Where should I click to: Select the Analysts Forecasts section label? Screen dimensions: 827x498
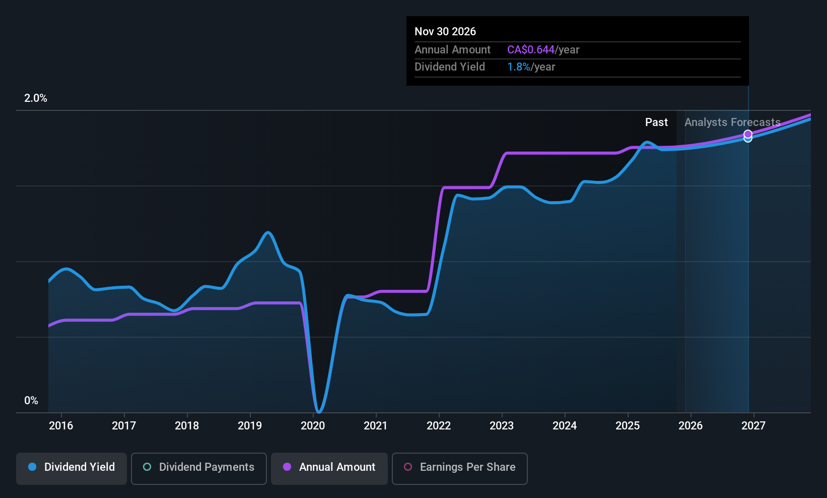732,122
